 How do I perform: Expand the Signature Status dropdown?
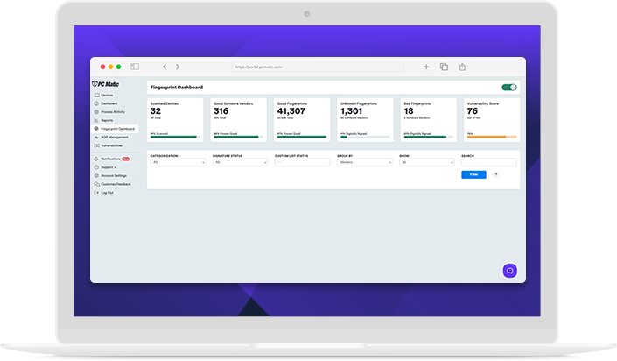(240, 162)
